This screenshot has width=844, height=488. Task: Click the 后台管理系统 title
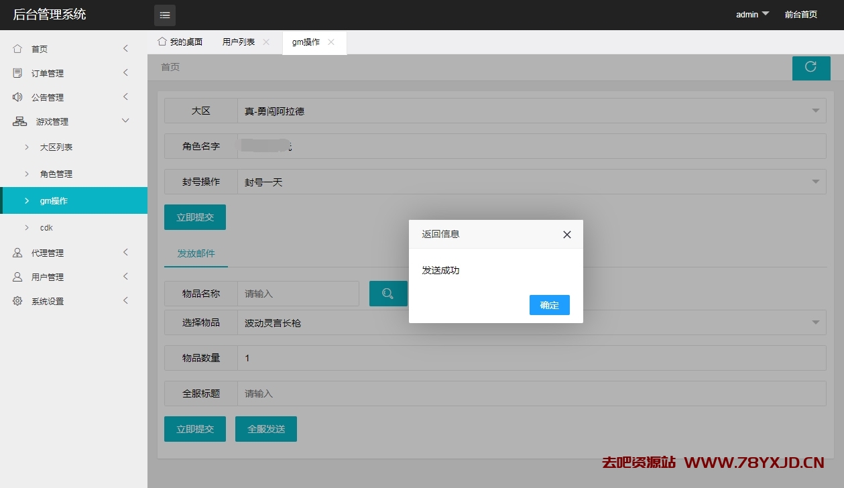[50, 14]
